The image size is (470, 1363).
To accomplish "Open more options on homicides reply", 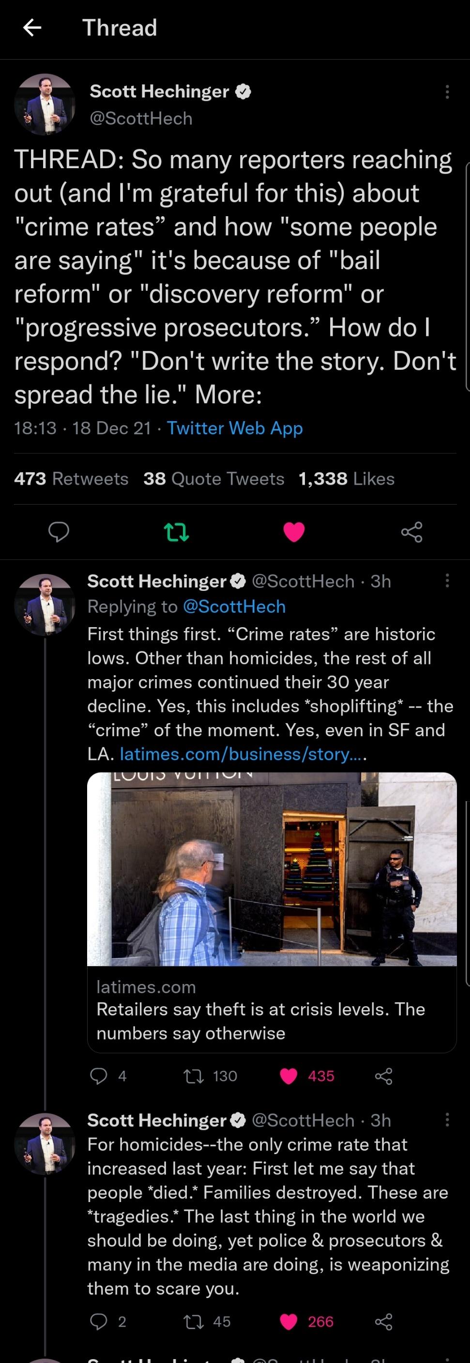I will [x=447, y=1120].
